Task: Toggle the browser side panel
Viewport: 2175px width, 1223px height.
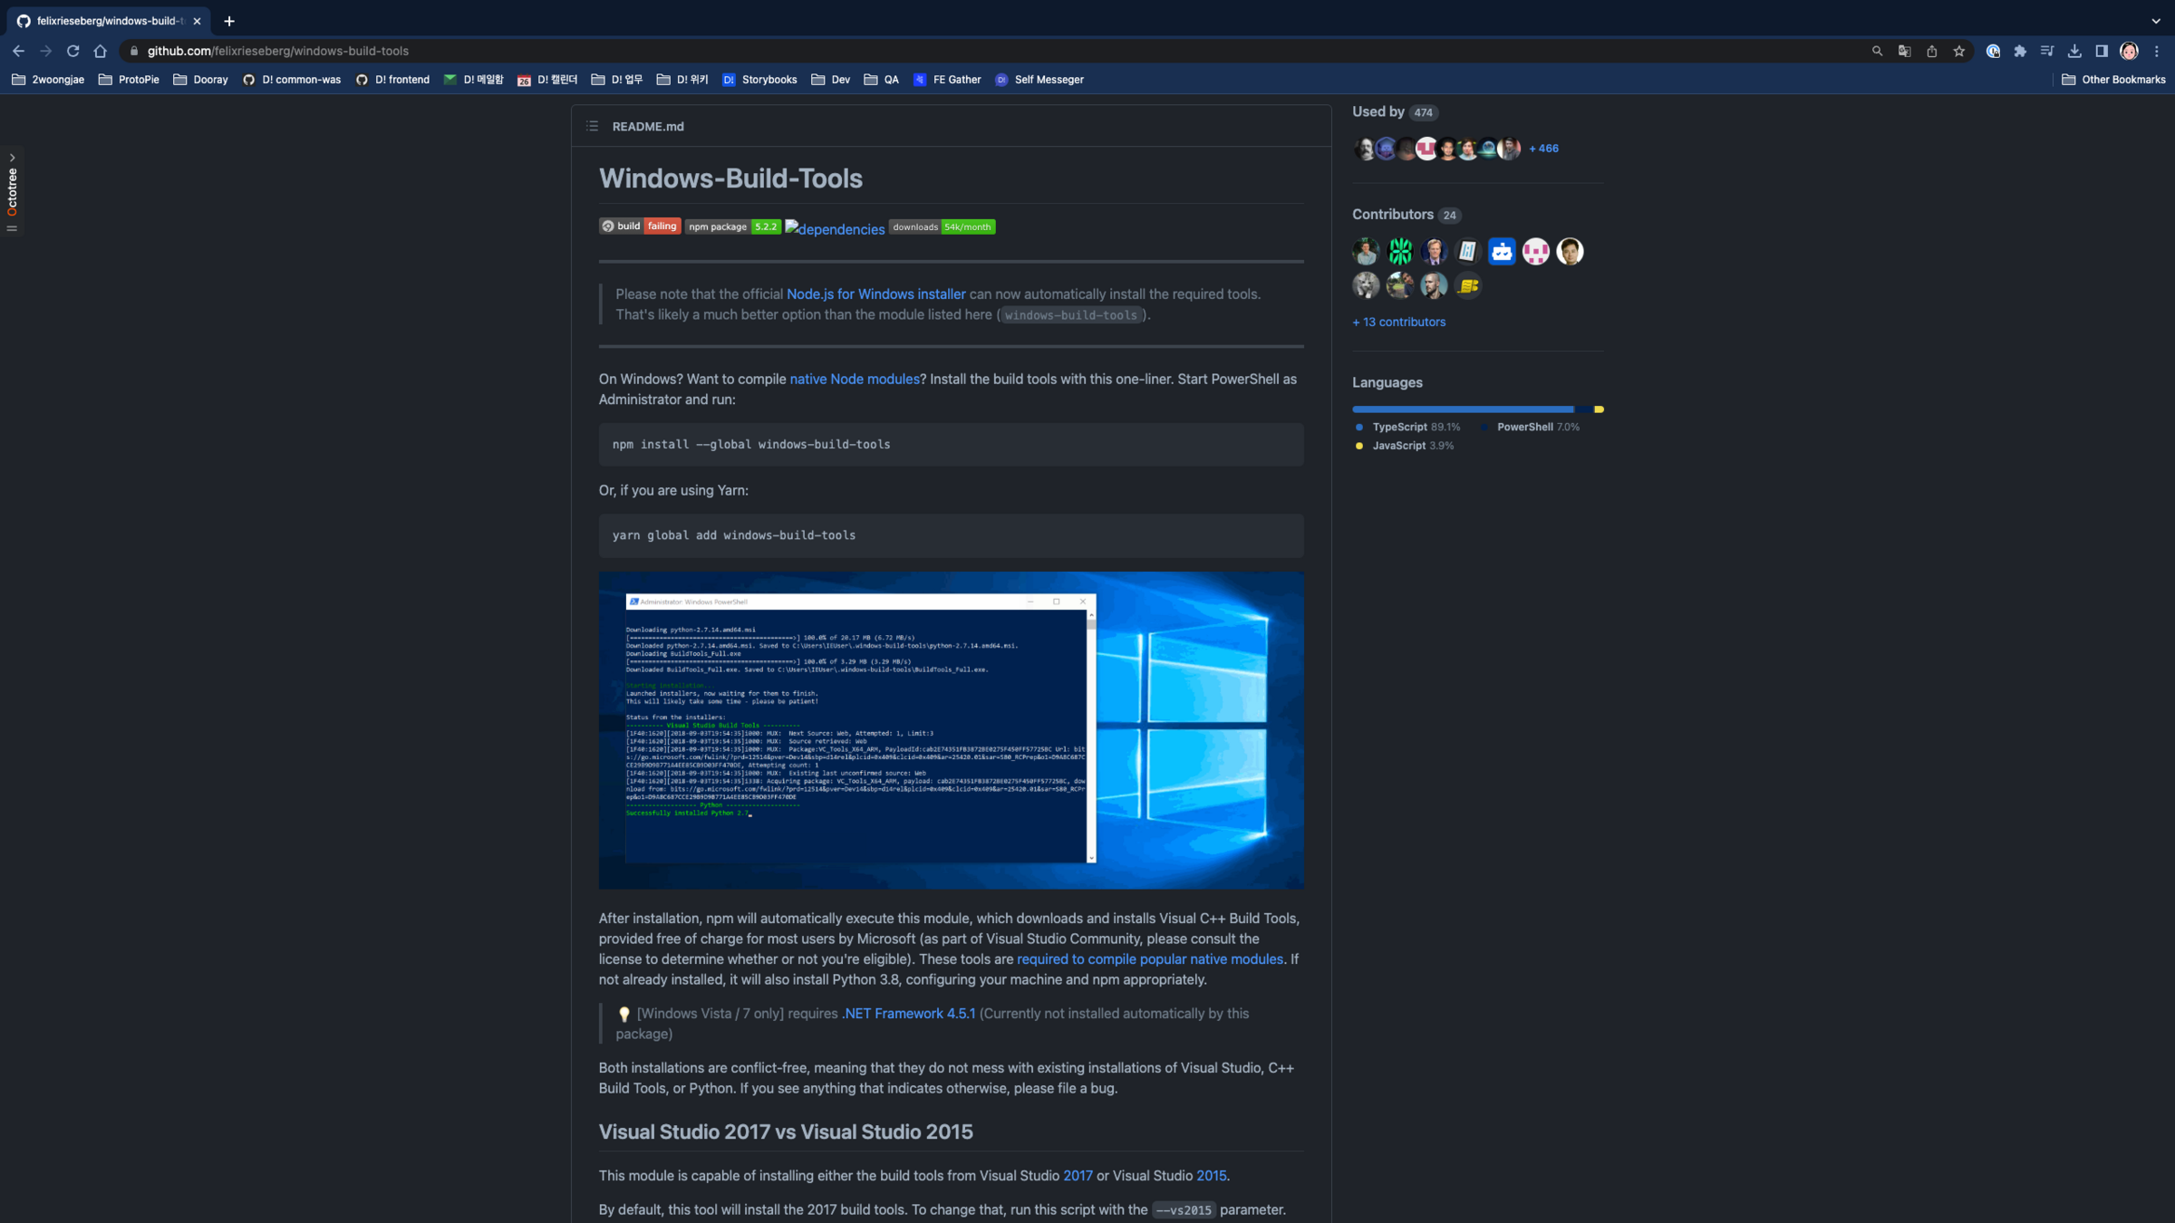Action: [2101, 51]
